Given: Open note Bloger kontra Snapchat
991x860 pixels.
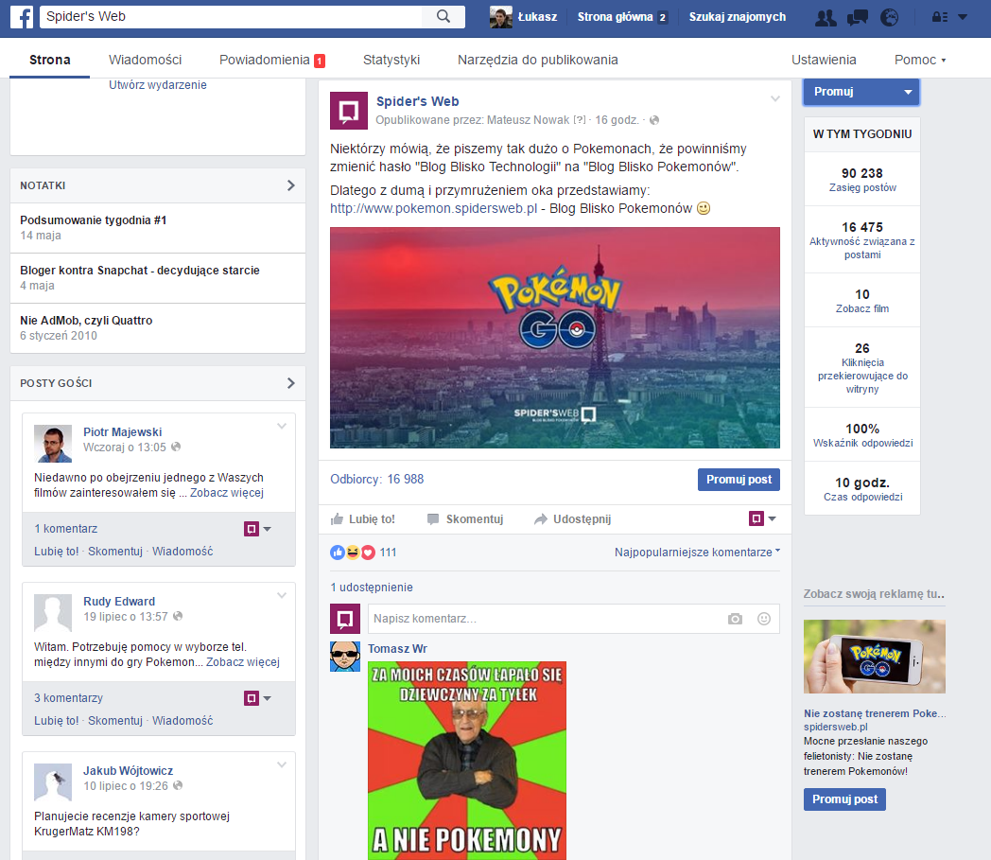Looking at the screenshot, I should [140, 270].
